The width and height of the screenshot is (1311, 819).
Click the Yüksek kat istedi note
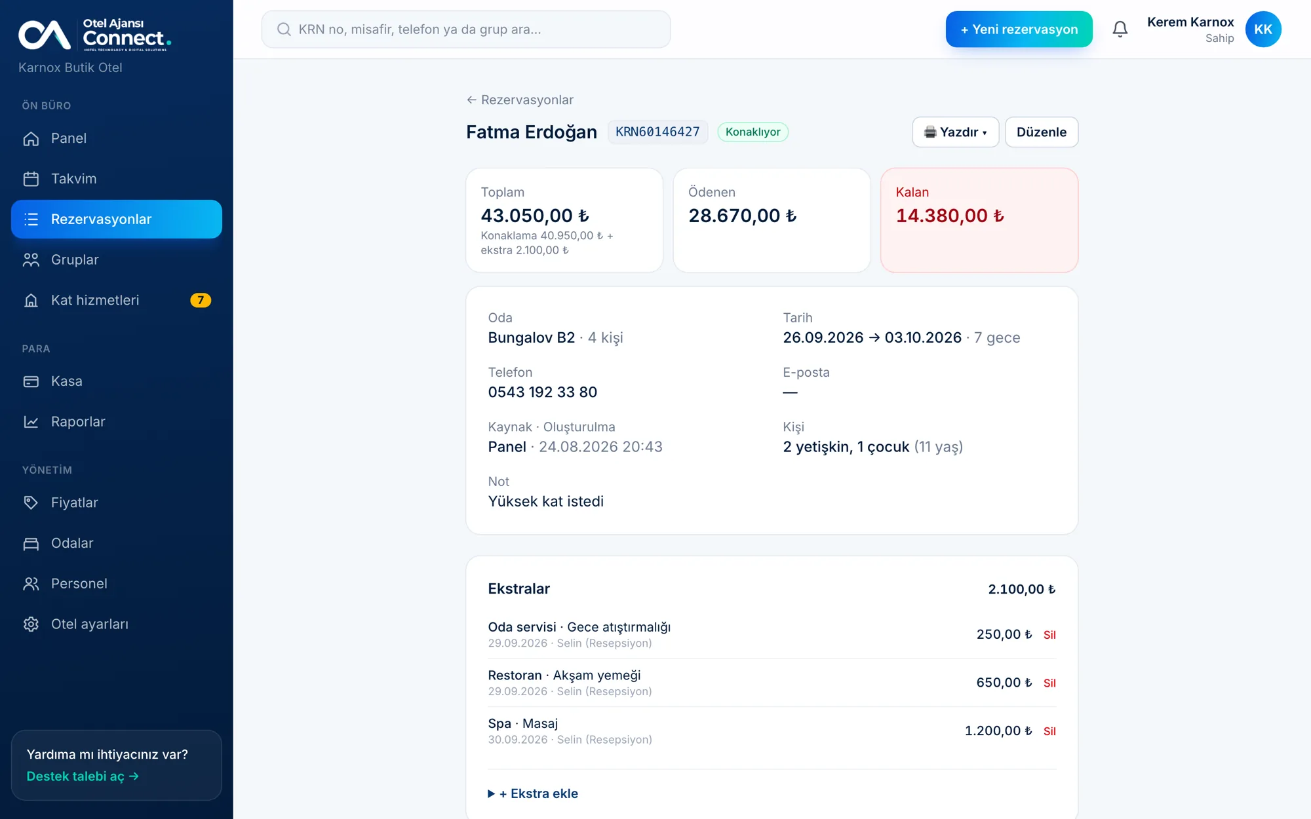tap(546, 502)
